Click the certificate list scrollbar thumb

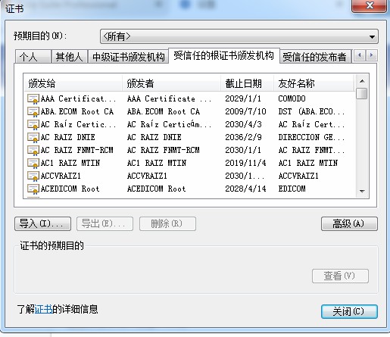point(362,93)
